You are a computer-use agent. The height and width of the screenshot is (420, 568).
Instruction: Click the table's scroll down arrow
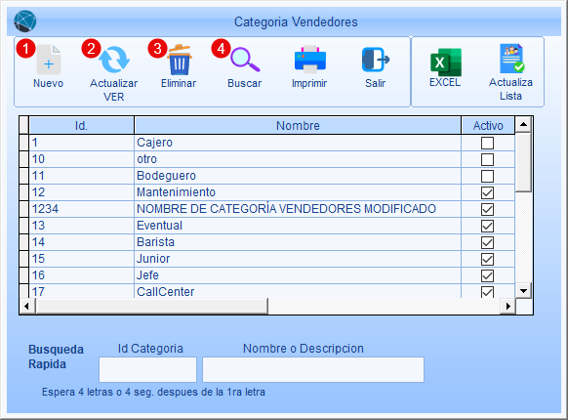pyautogui.click(x=523, y=290)
